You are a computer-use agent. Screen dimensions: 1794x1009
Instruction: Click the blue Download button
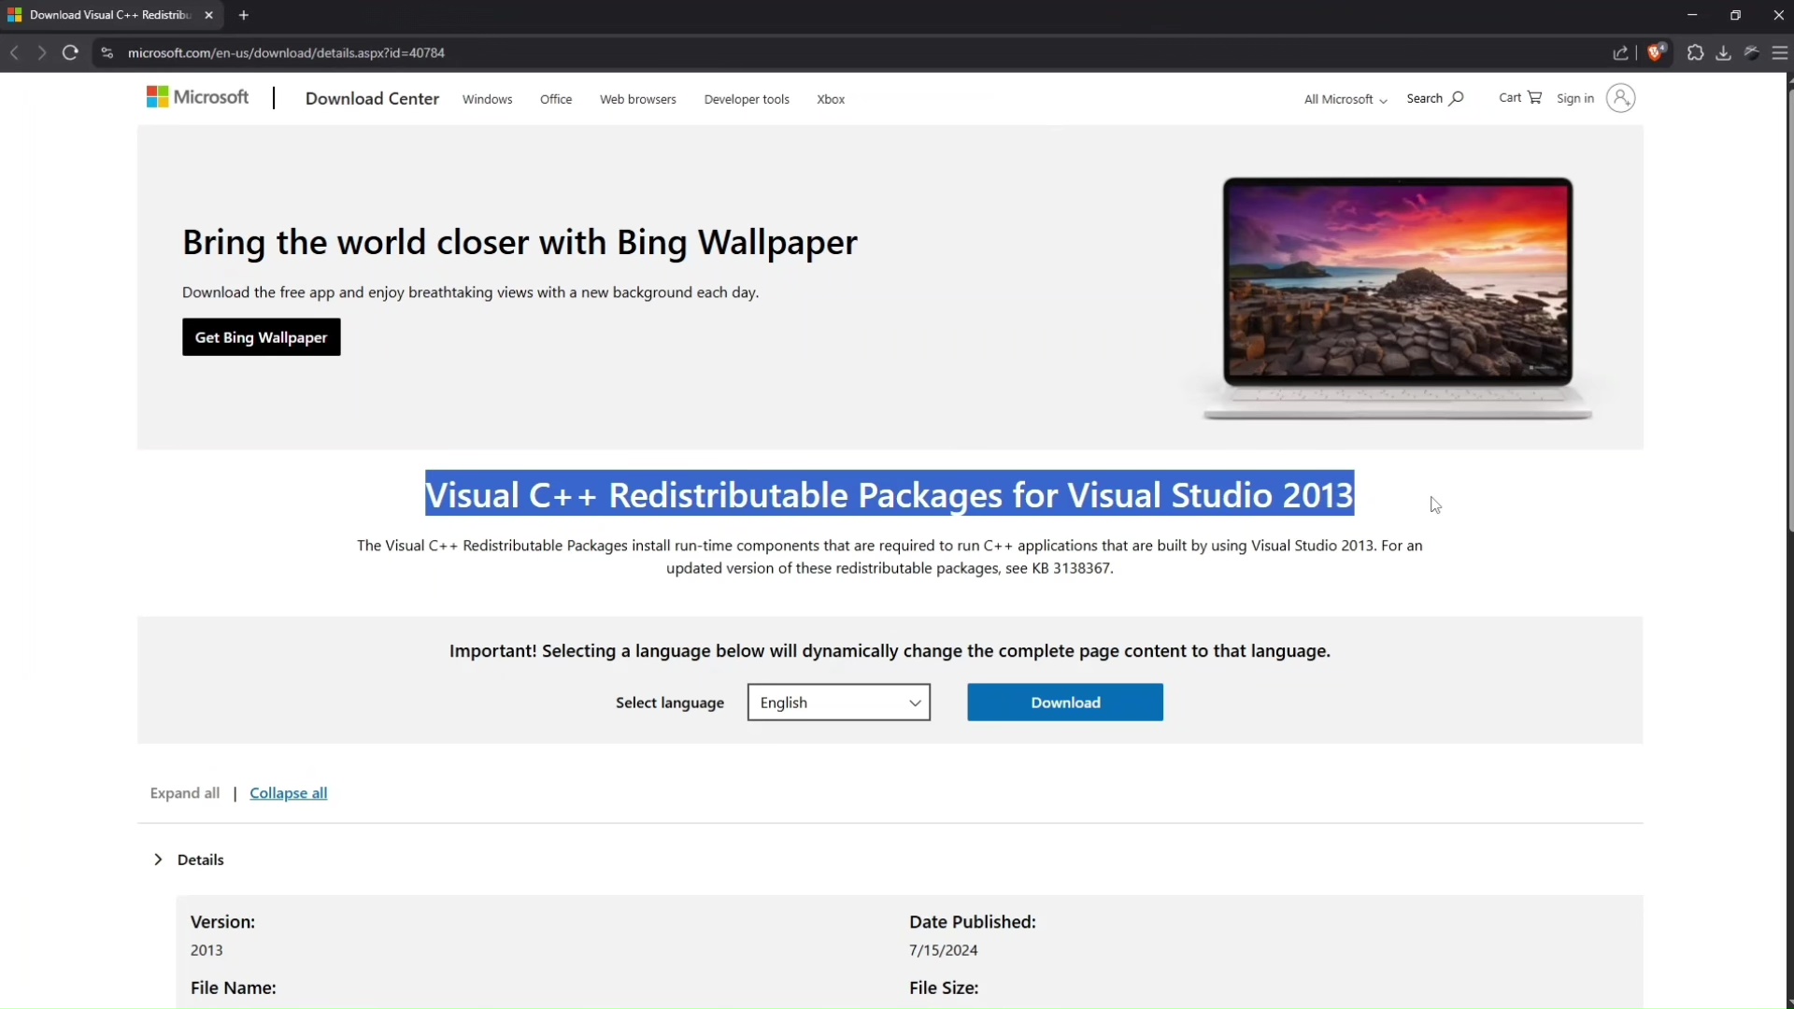tap(1065, 703)
